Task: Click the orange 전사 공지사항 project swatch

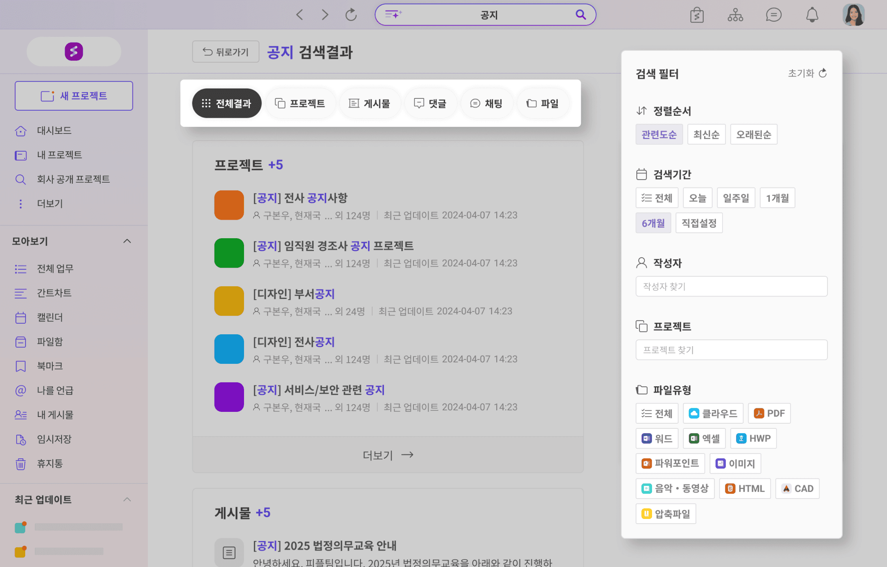Action: click(x=229, y=205)
